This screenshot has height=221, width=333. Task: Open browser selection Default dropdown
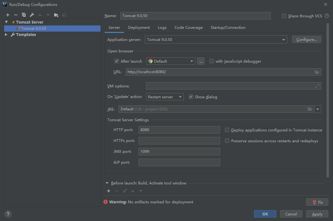171,61
